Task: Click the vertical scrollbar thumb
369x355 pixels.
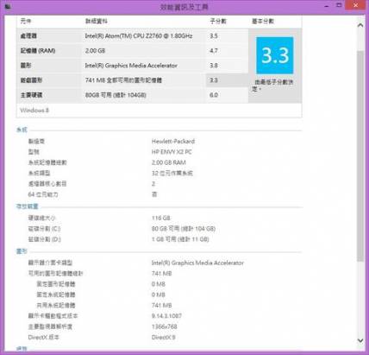Action: click(360, 155)
